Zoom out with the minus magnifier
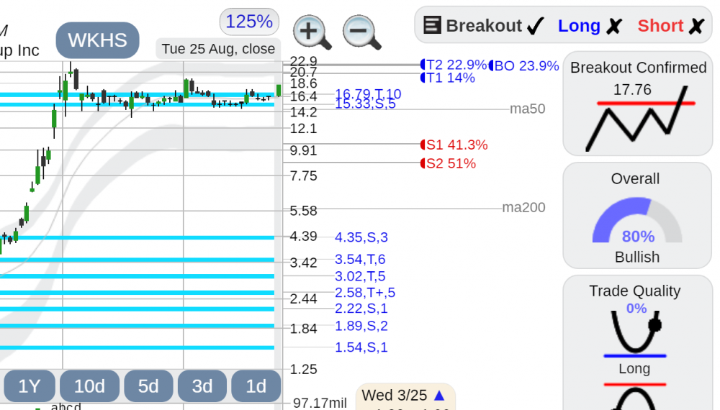This screenshot has height=410, width=720. click(362, 32)
